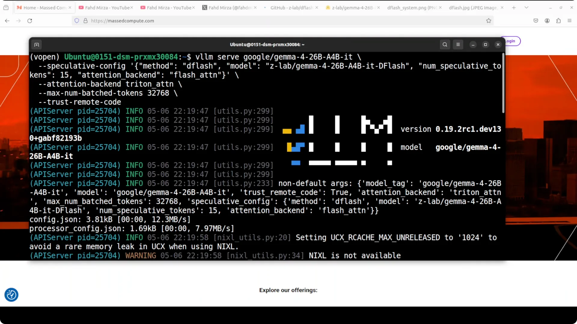
Task: Switch to Home - Massed Compute tab
Action: point(44,7)
